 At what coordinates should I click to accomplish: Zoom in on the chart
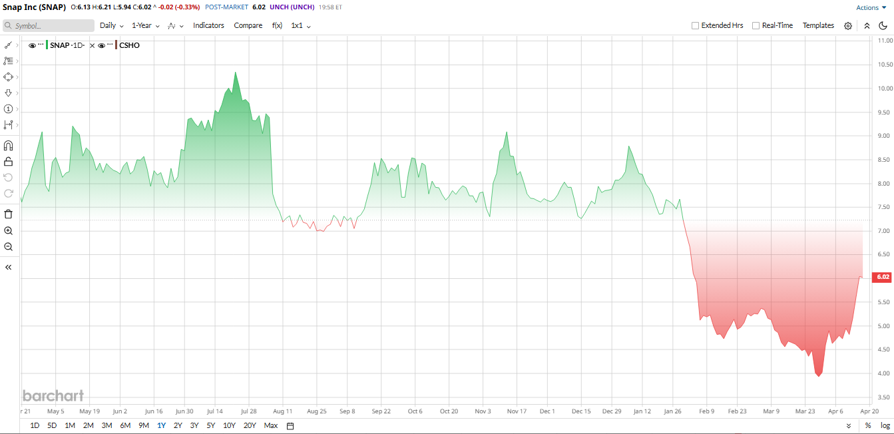8,230
